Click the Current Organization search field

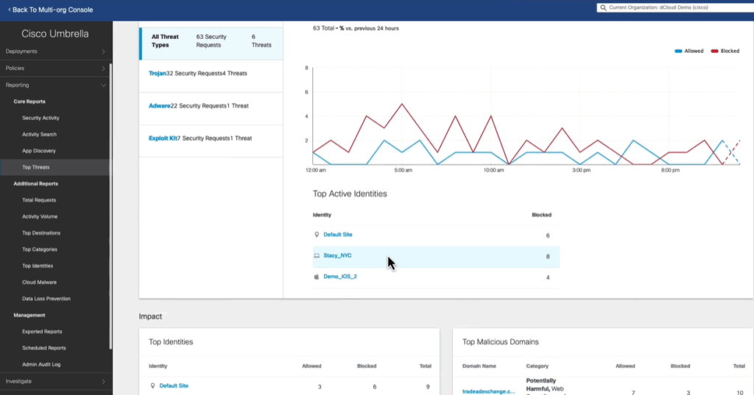(675, 7)
